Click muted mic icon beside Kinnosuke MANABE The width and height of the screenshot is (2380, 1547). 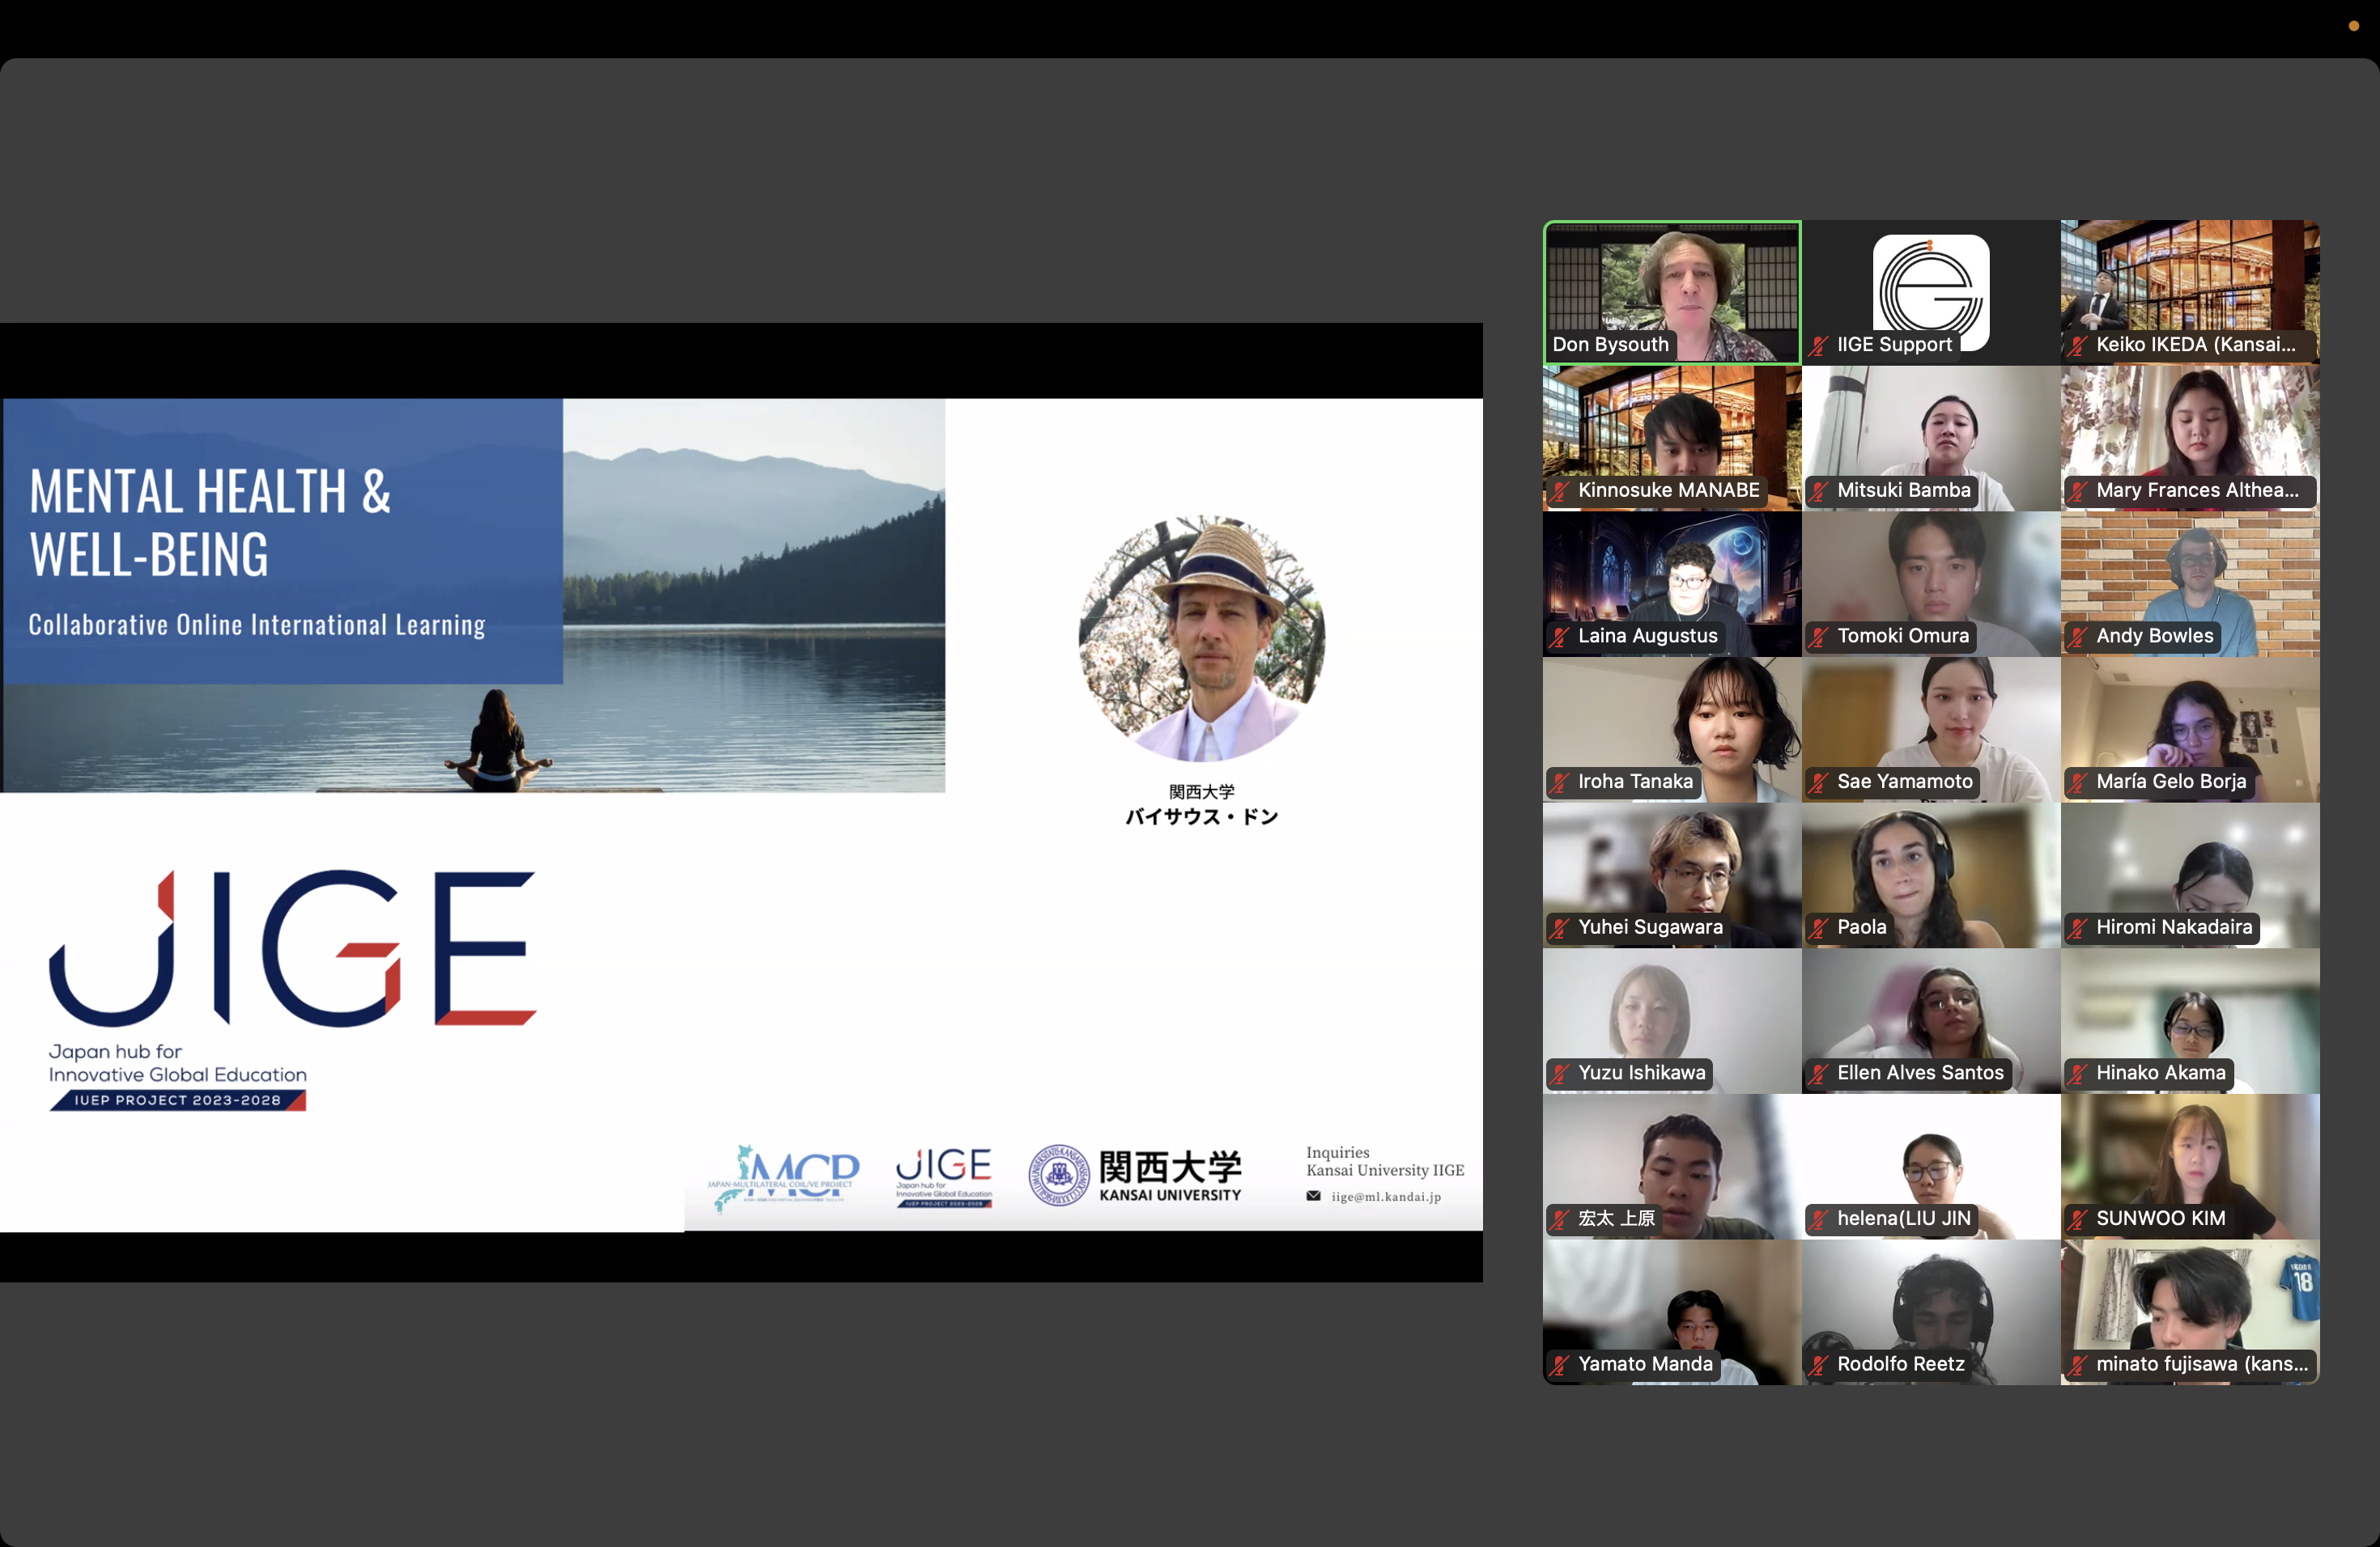1560,490
